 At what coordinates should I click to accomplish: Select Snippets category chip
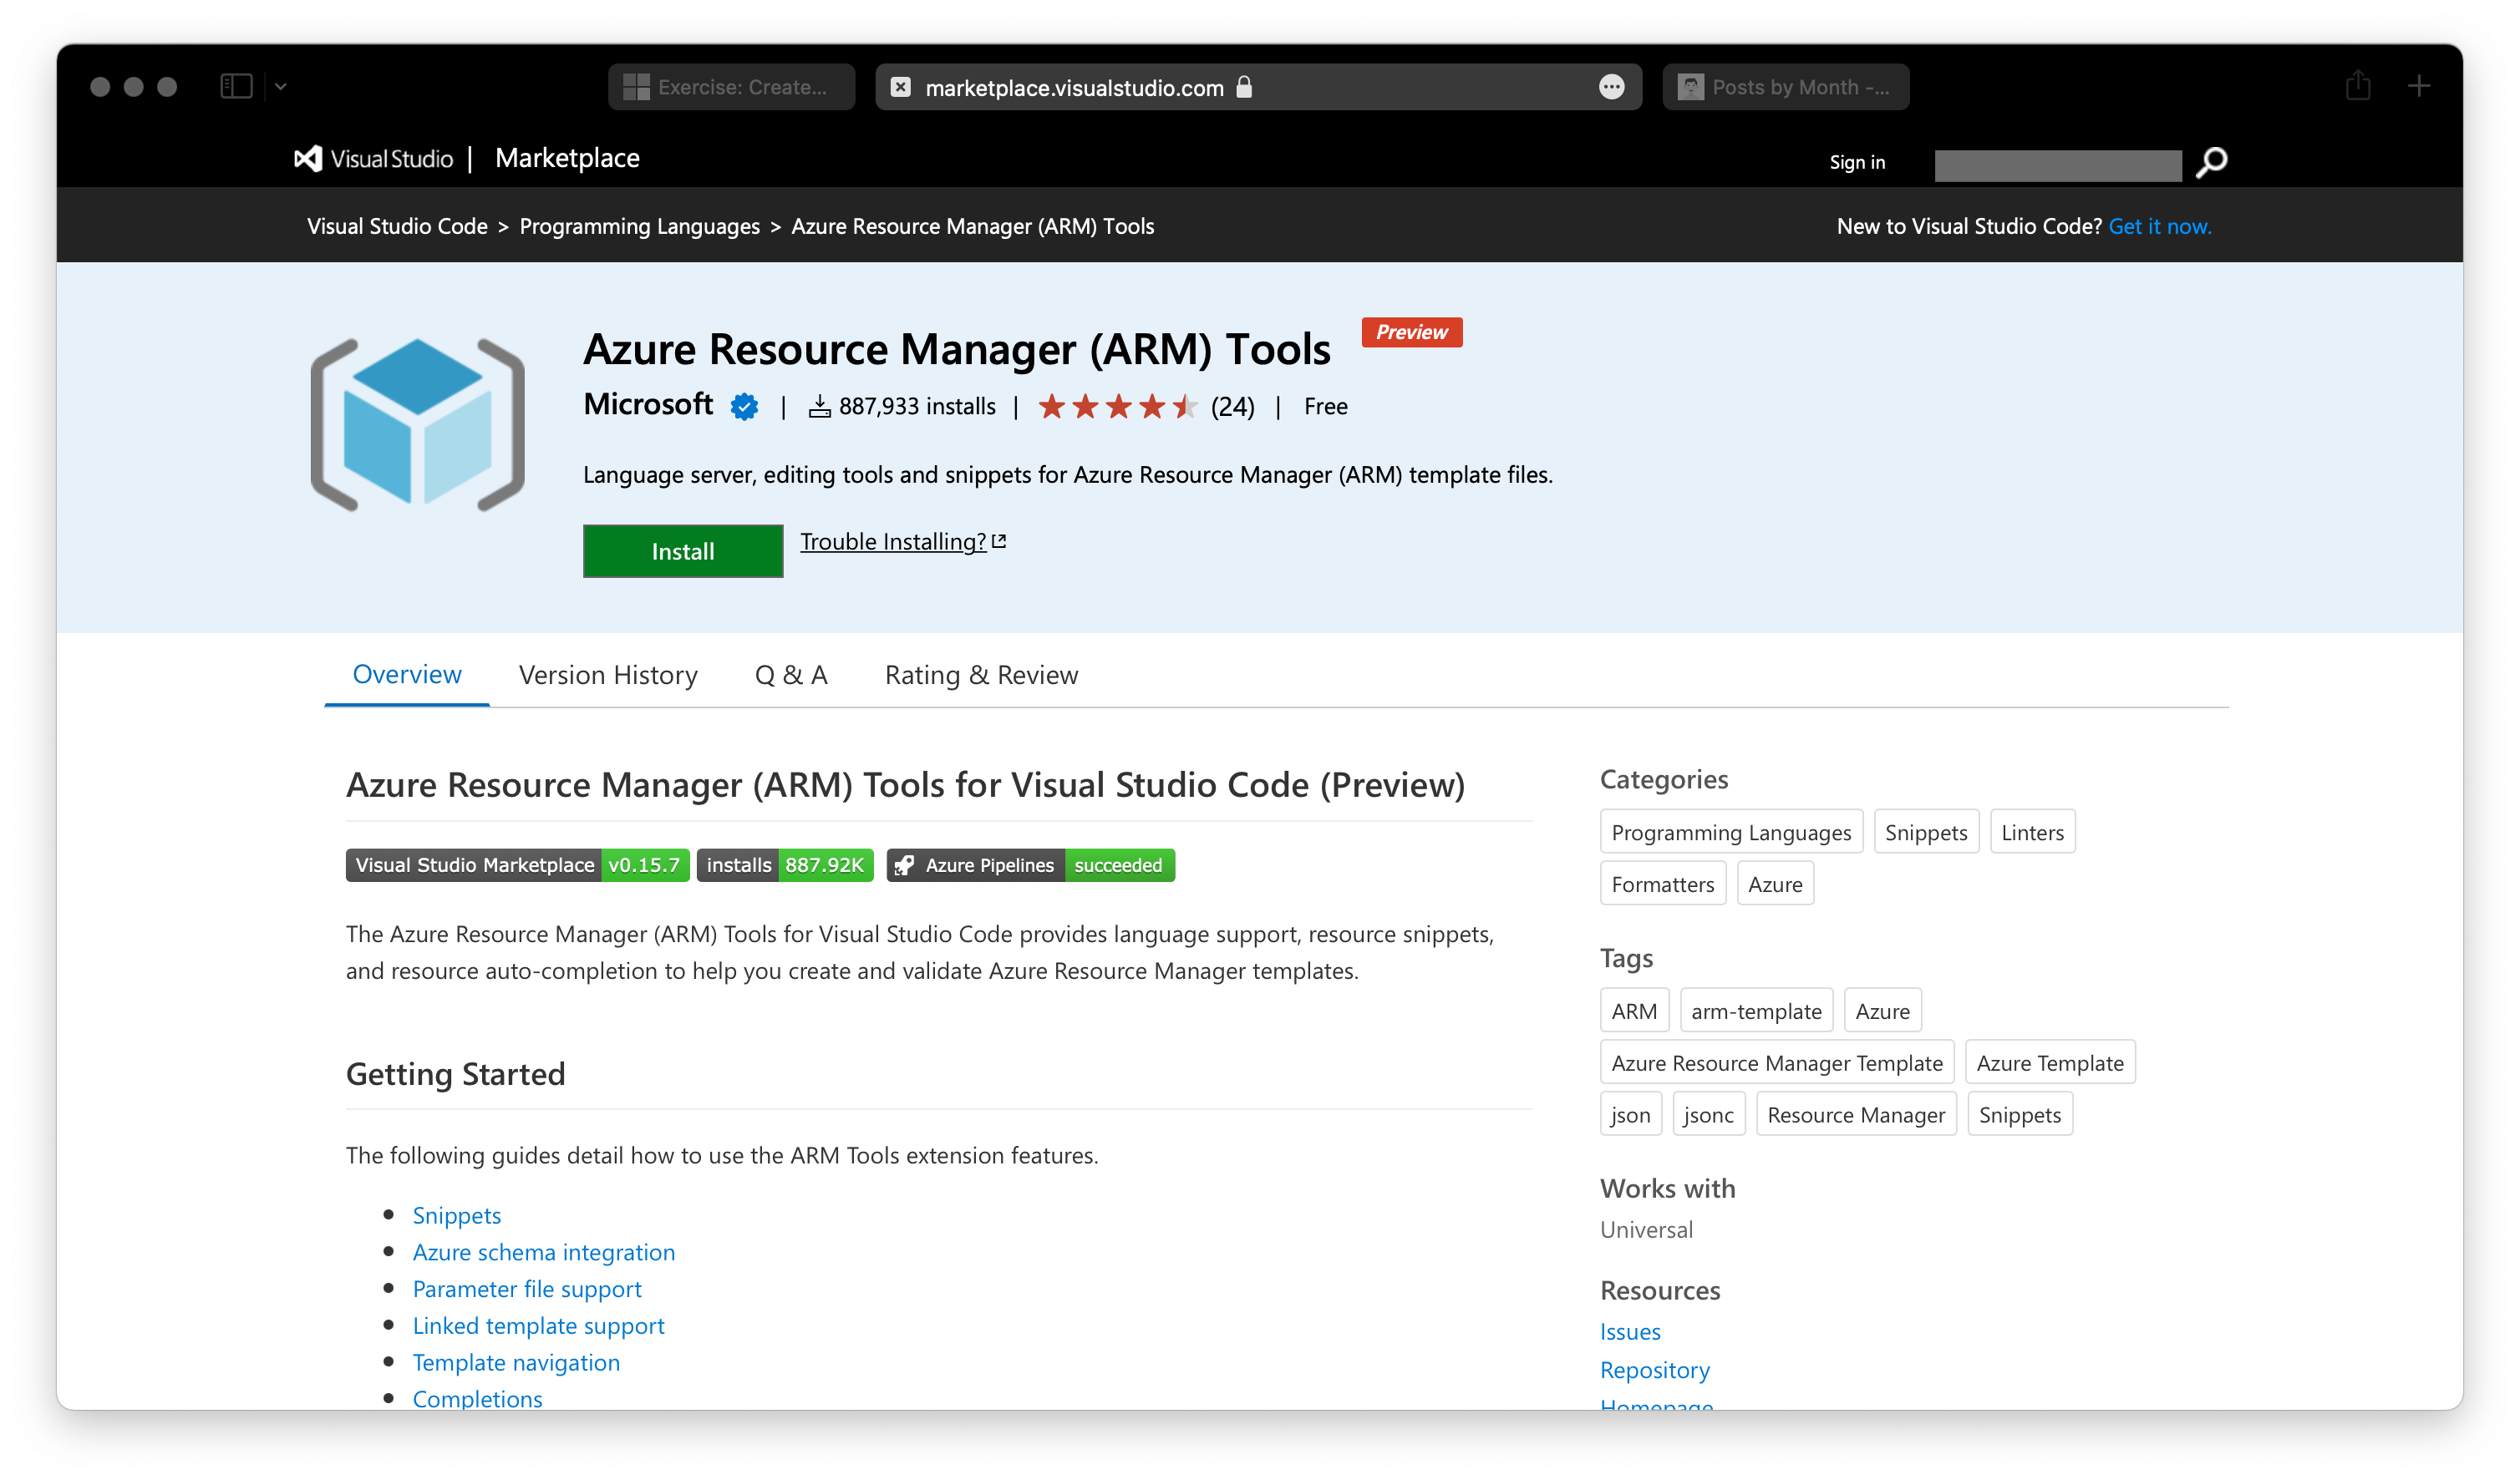(1925, 831)
